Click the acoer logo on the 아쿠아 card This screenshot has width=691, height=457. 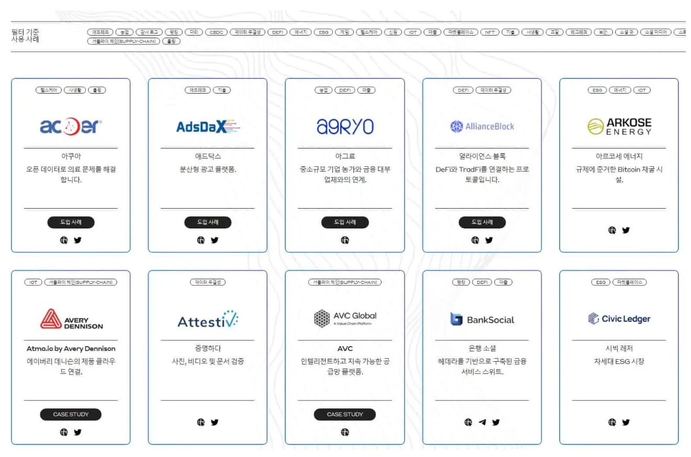[71, 126]
